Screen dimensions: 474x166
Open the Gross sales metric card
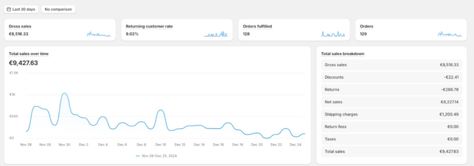60,30
